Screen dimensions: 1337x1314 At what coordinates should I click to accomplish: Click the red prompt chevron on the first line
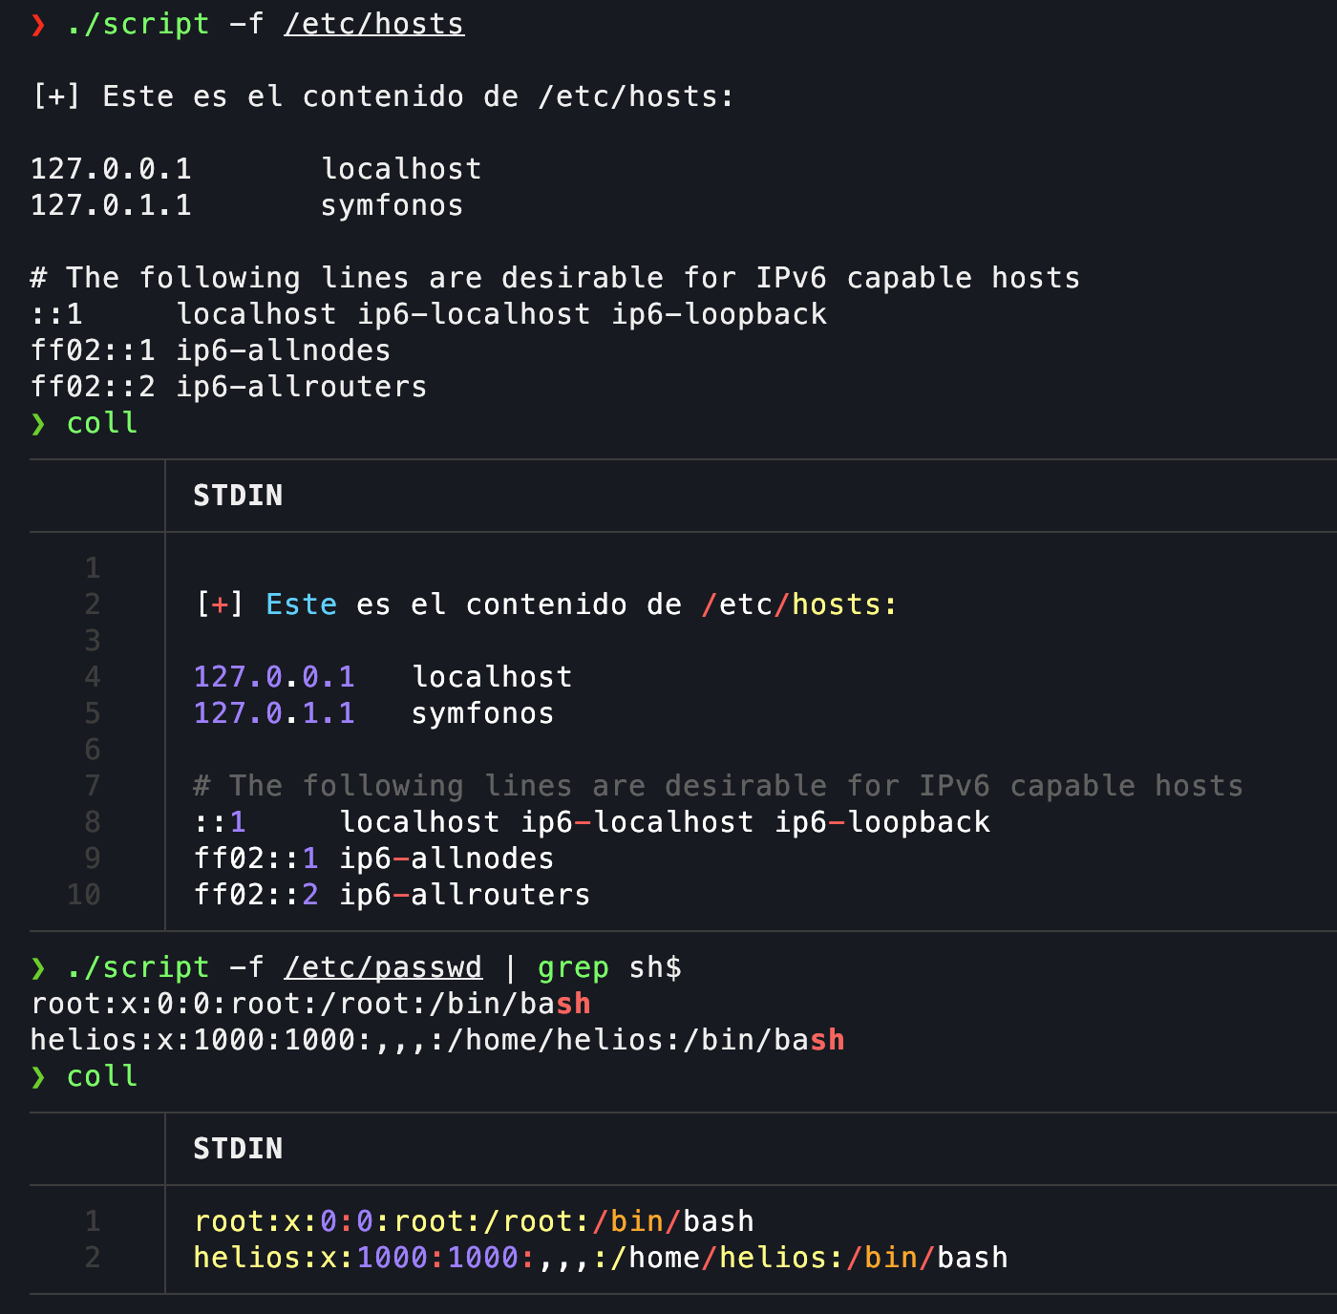pyautogui.click(x=38, y=25)
